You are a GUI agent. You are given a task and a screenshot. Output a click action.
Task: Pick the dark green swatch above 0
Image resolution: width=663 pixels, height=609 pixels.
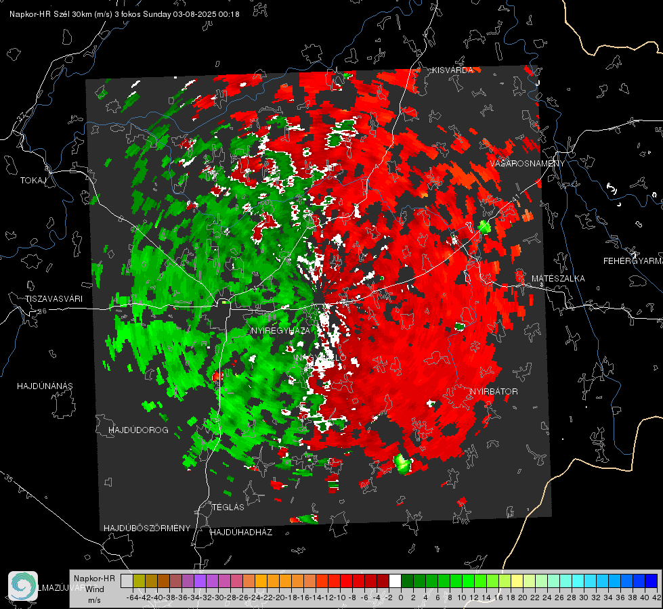407,581
